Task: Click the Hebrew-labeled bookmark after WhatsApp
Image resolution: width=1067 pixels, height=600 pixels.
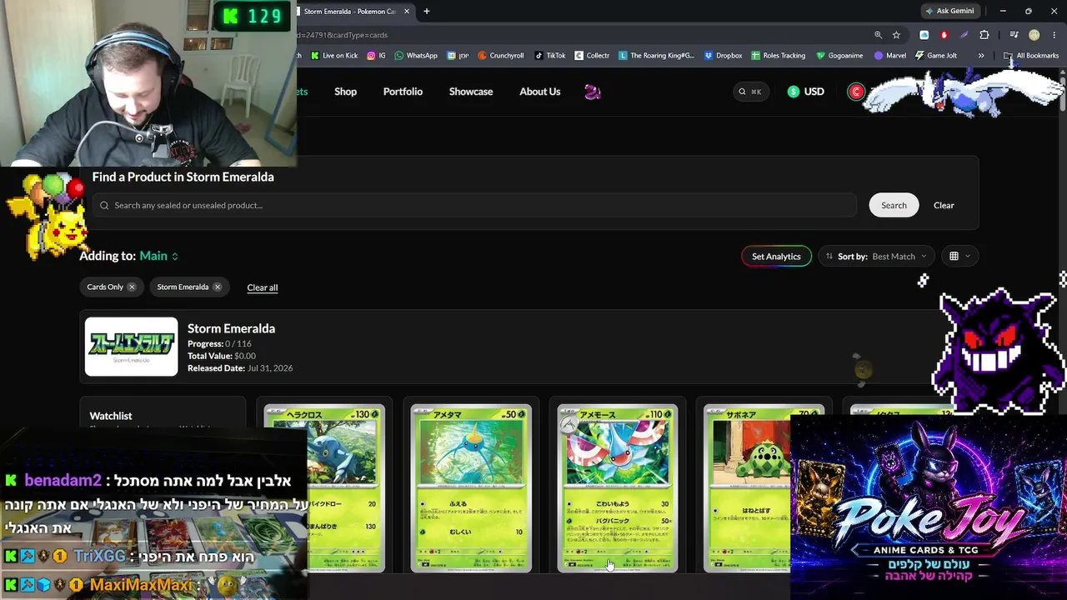Action: pos(458,56)
